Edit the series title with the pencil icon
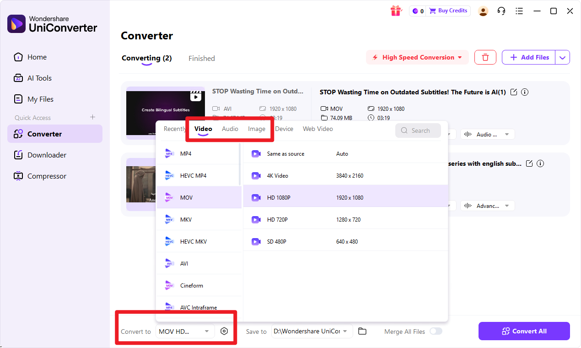Viewport: 581px width, 348px height. (529, 163)
